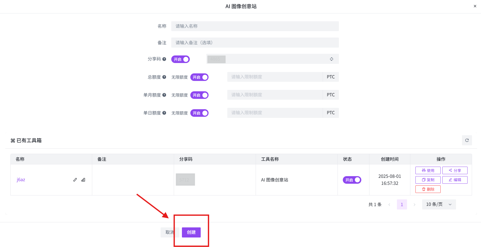Open help icon beside 总额度
481x247 pixels.
pyautogui.click(x=164, y=77)
